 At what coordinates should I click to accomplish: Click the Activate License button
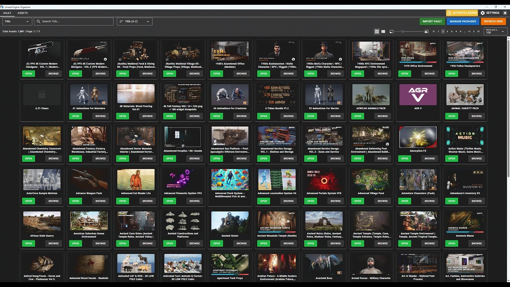click(x=462, y=13)
